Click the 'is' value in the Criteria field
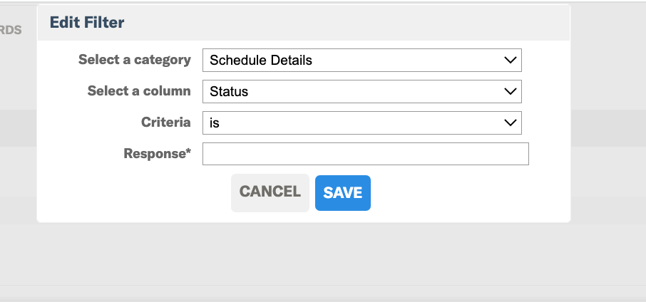 214,123
